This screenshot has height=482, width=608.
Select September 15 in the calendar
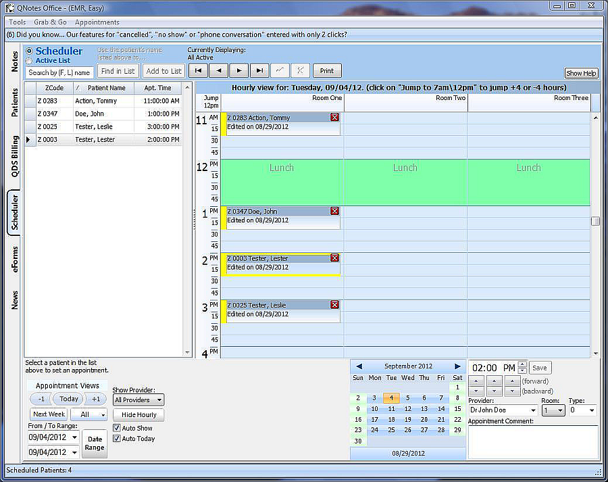pos(457,408)
